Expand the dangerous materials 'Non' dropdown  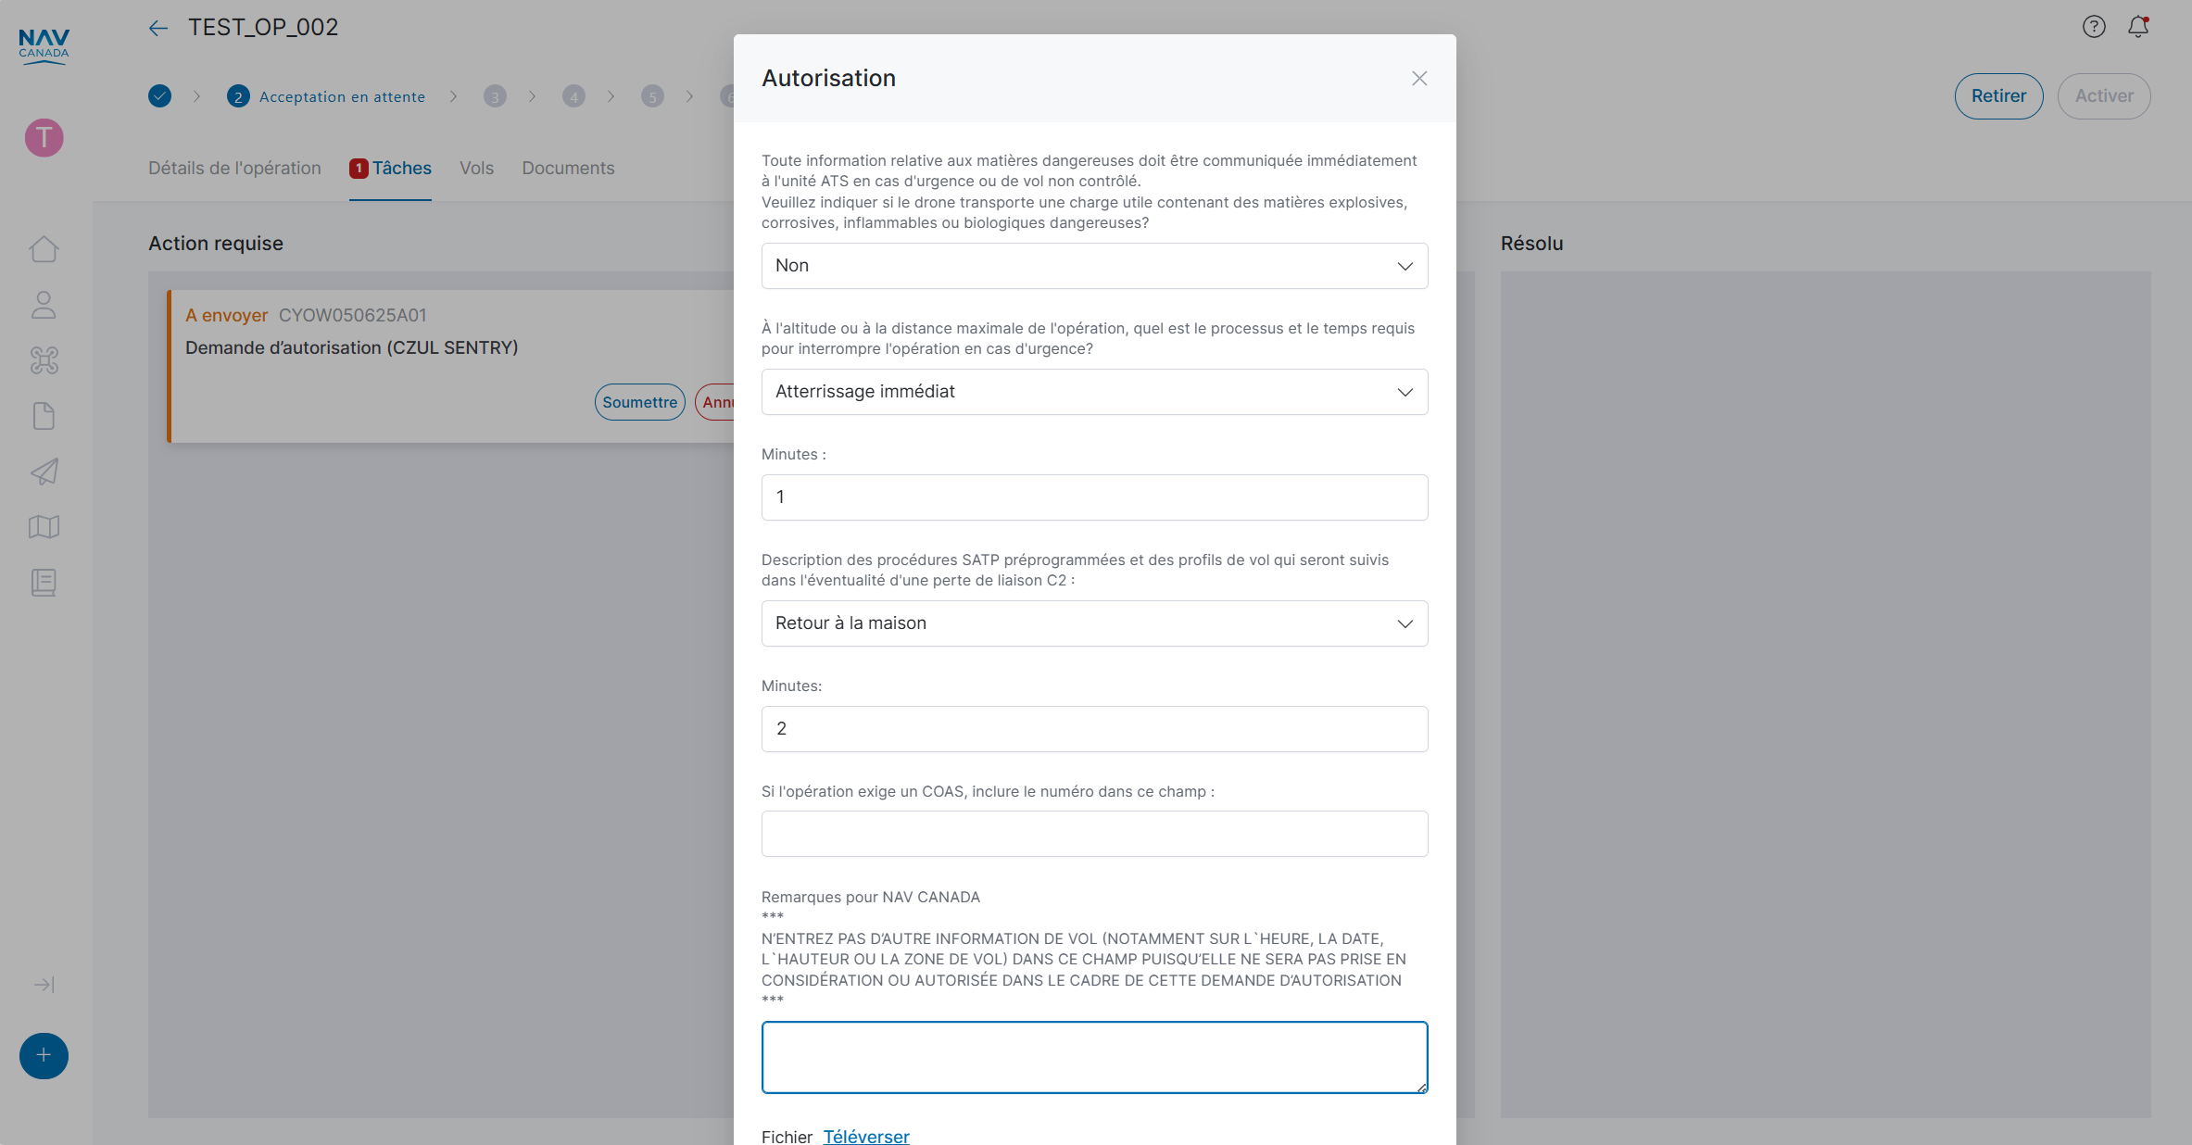(1094, 266)
